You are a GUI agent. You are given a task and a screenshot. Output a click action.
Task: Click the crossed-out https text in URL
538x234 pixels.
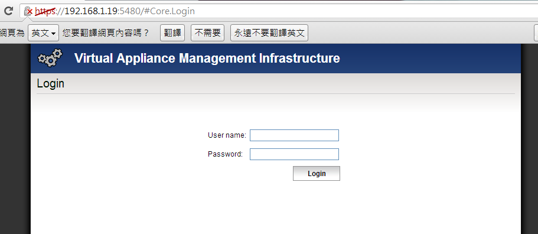[45, 11]
